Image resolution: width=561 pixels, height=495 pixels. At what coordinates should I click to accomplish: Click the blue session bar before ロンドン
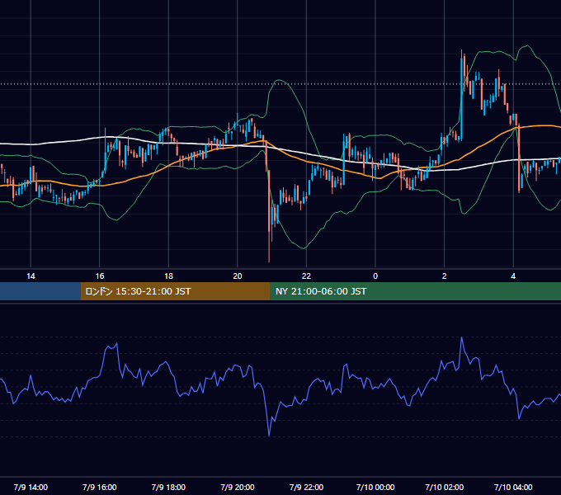(40, 291)
